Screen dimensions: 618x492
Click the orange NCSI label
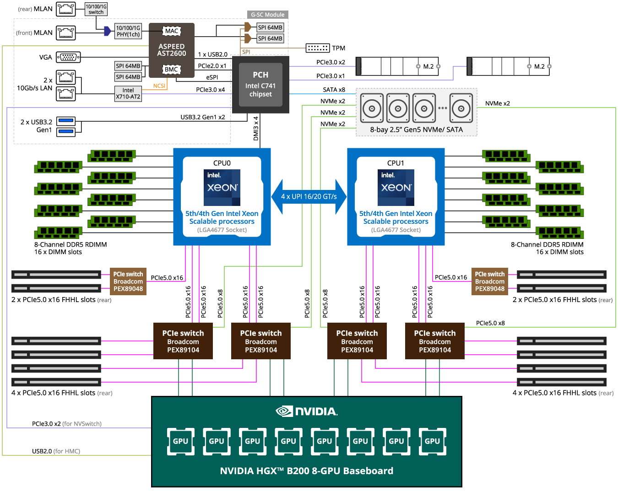tap(159, 86)
